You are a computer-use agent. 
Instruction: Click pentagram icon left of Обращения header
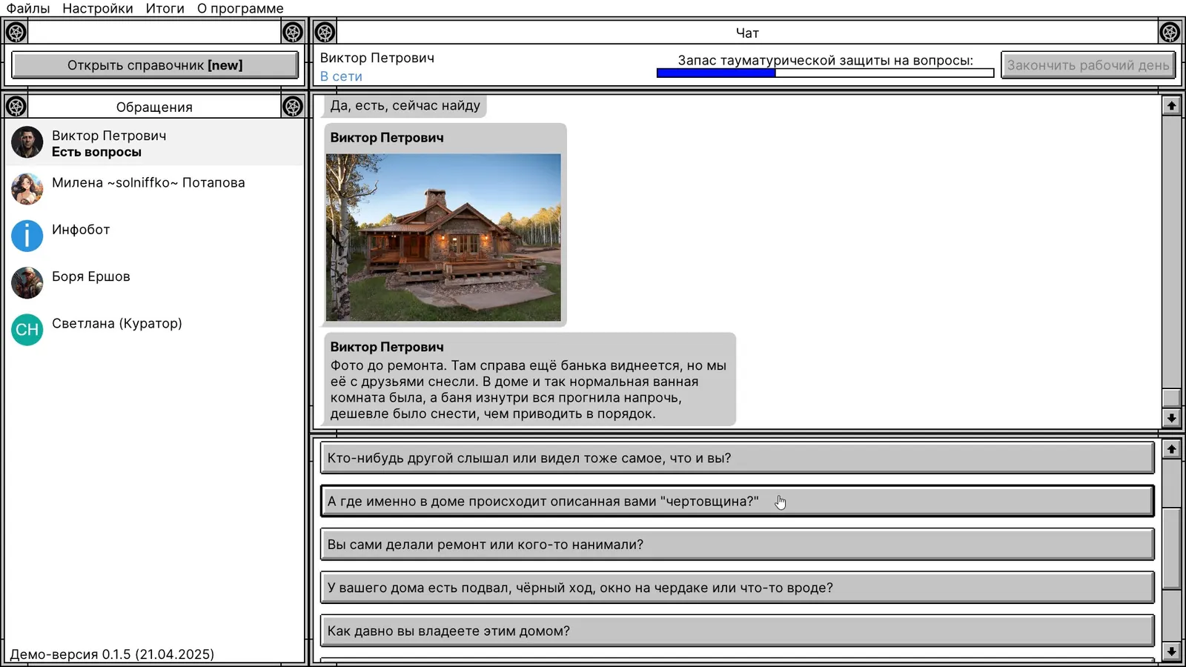(x=16, y=107)
